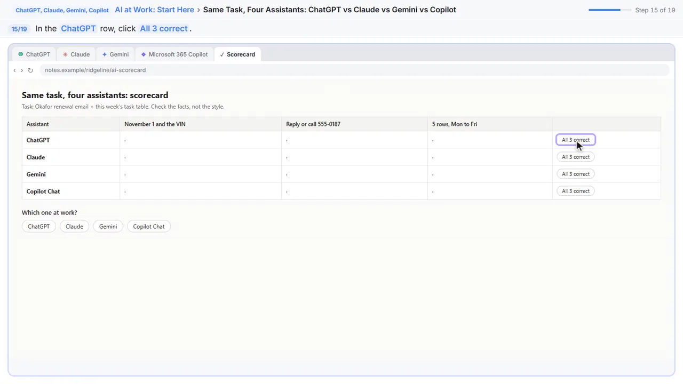Screen dimensions: 683x384
Task: Open the Claude browser tab
Action: coord(76,54)
